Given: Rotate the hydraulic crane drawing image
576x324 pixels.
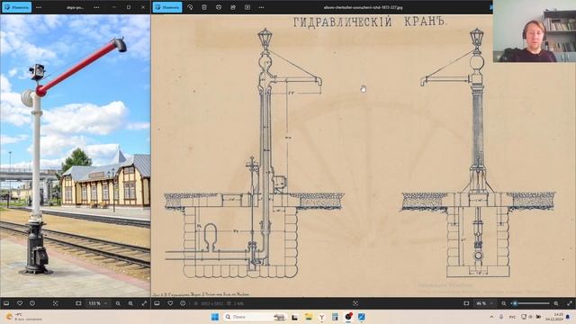Looking at the screenshot, I should click(x=190, y=7).
